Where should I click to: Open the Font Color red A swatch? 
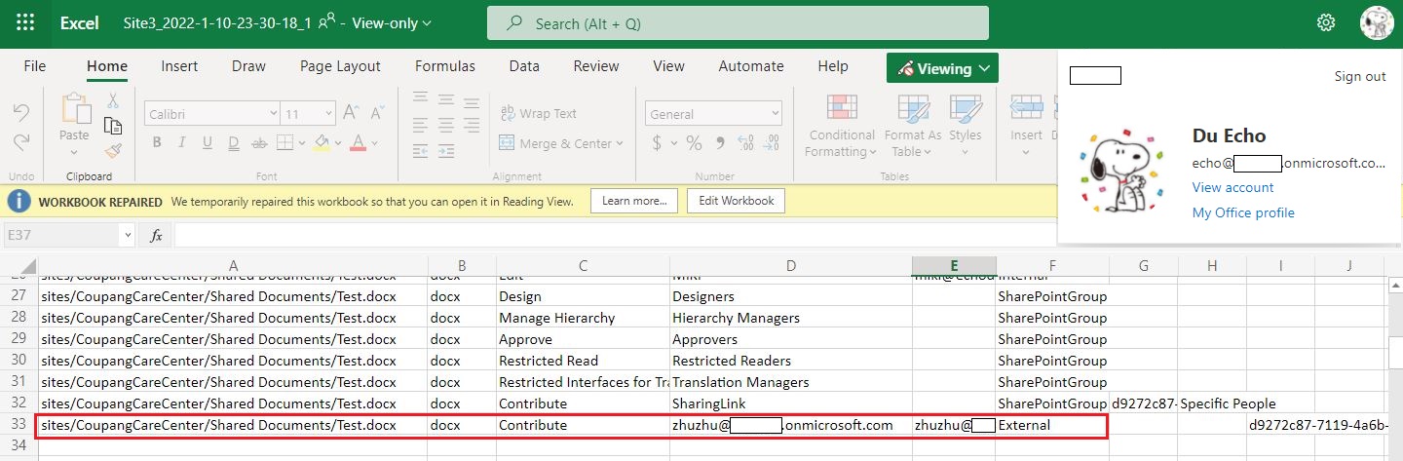coord(357,143)
